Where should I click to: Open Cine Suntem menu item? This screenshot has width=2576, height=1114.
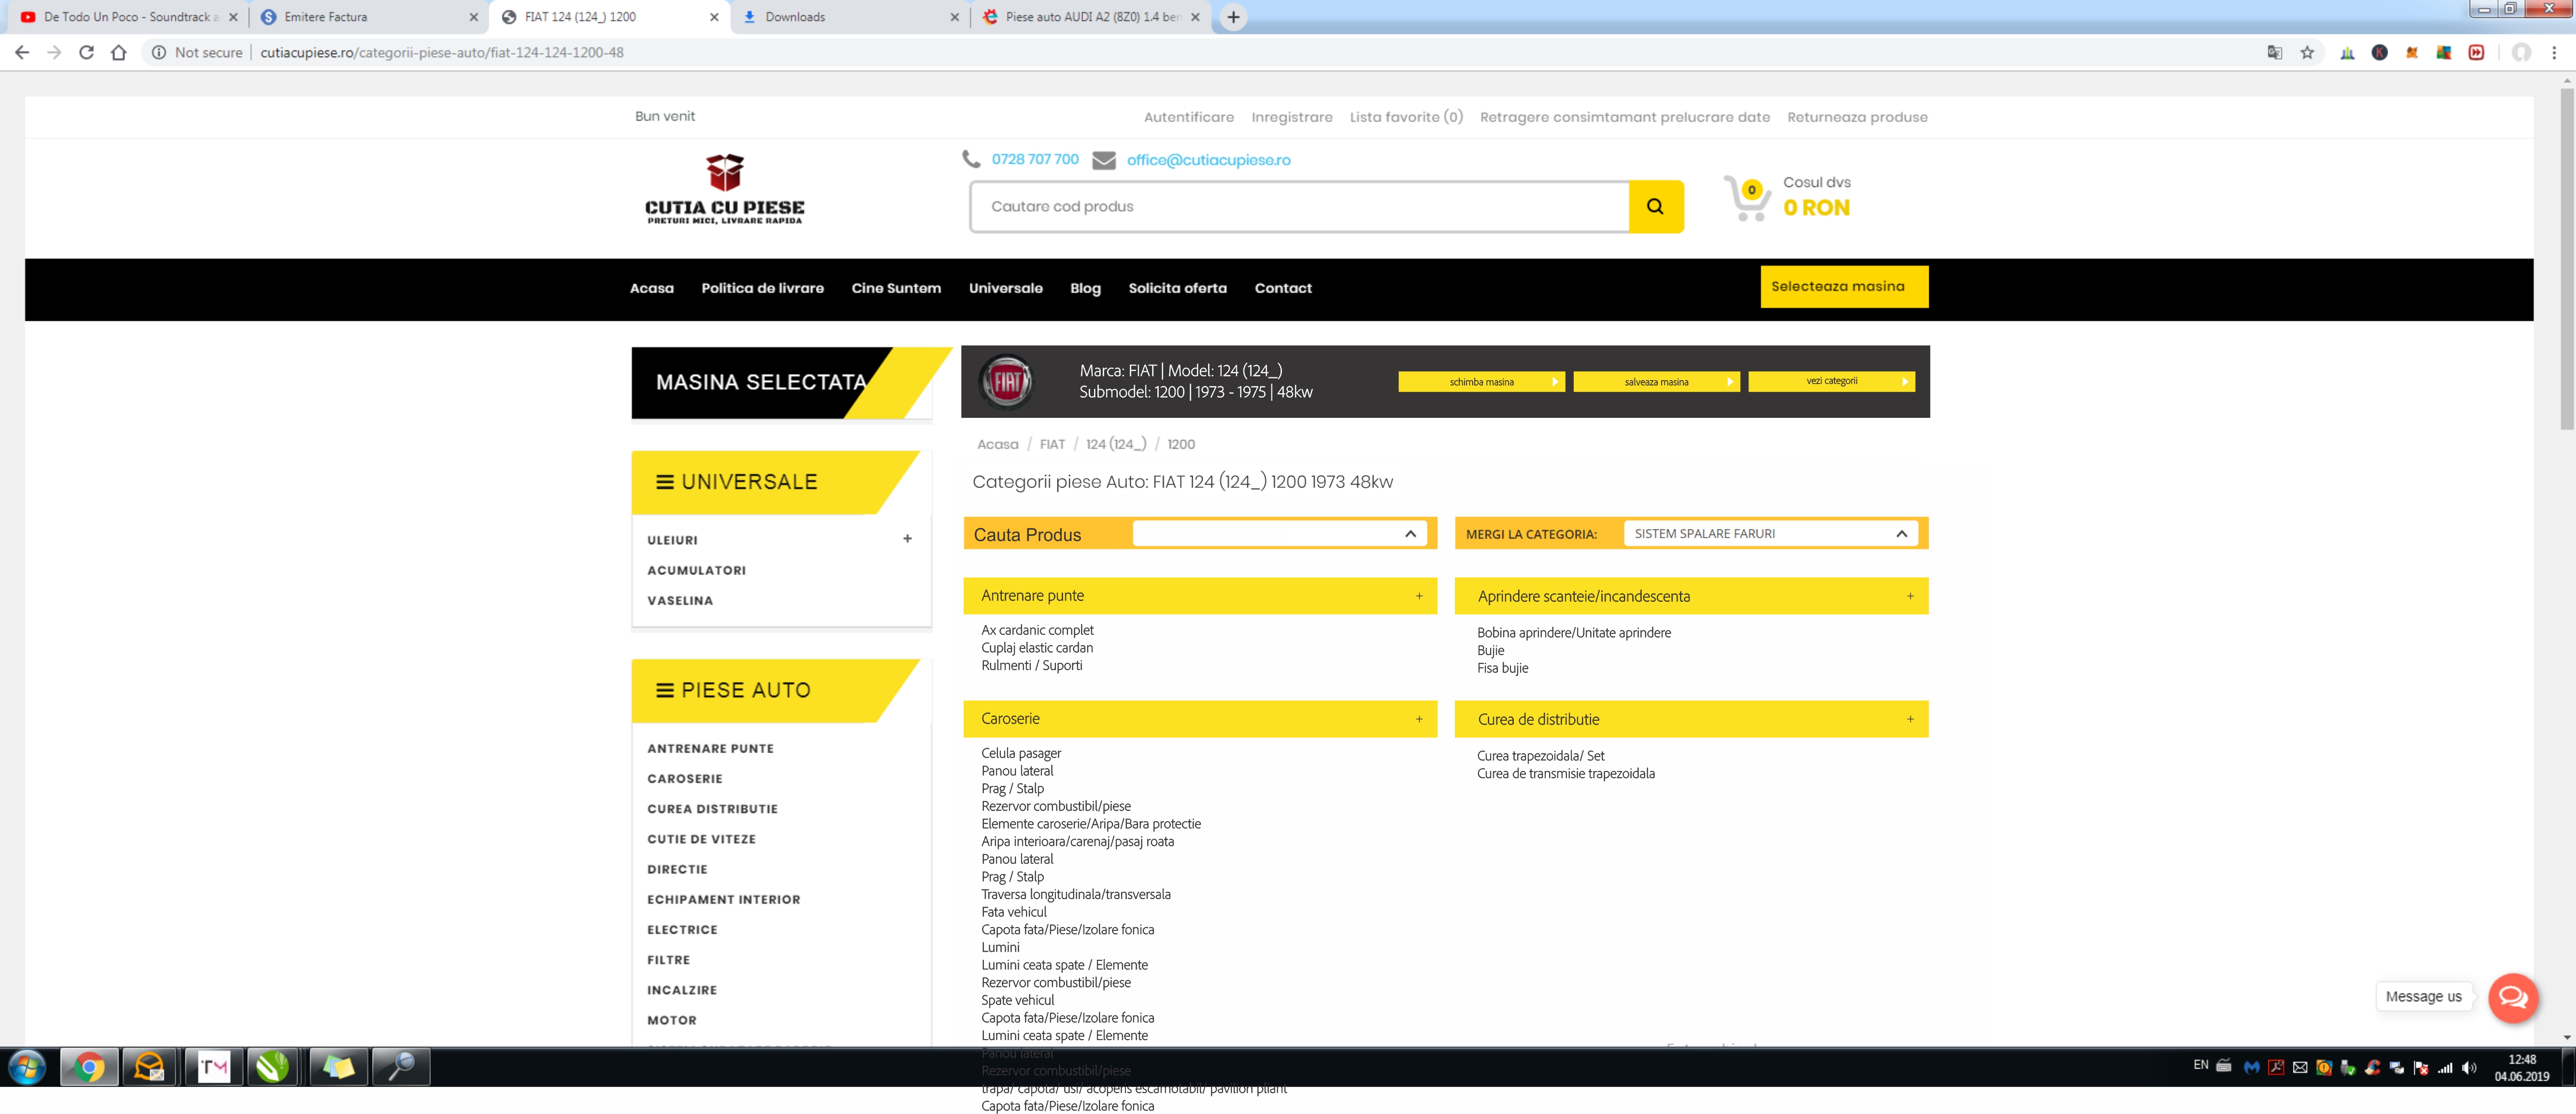896,288
